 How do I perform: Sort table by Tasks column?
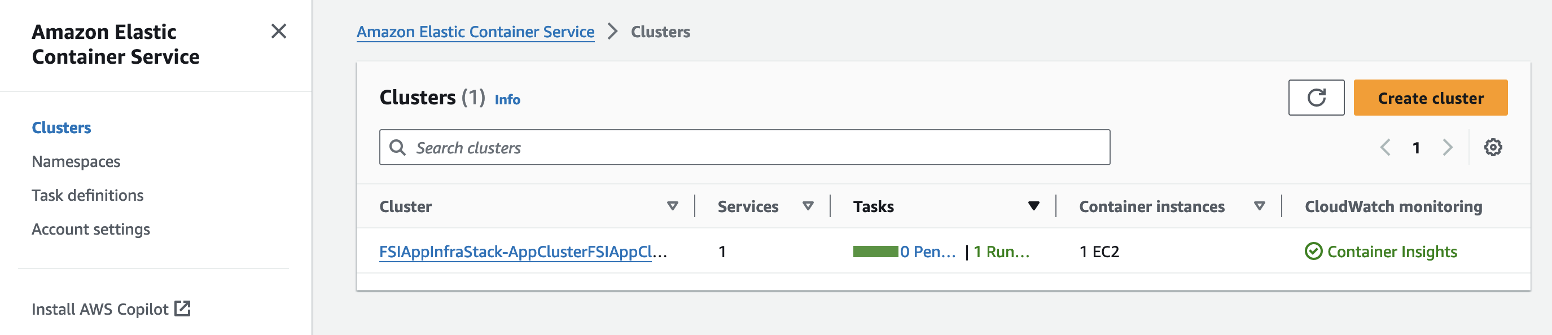pyautogui.click(x=1033, y=206)
